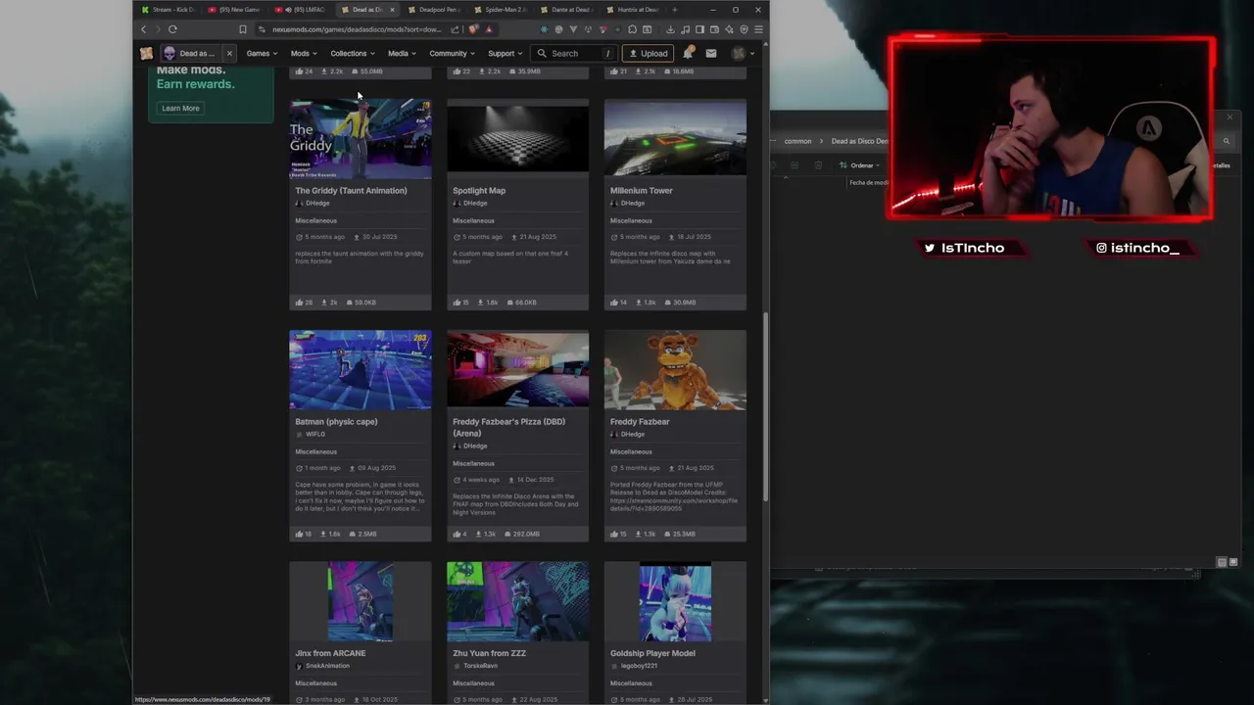Click the Learn More button

[180, 108]
